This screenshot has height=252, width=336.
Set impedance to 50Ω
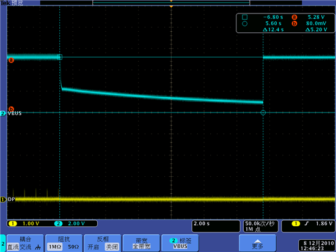(73, 247)
